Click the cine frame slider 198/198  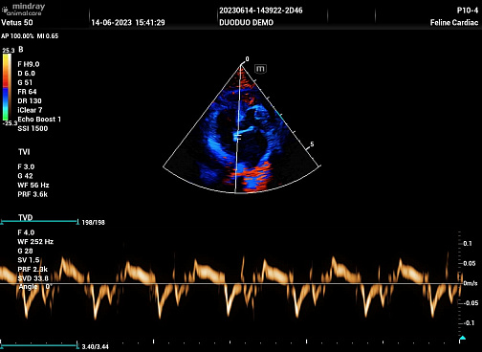click(39, 222)
